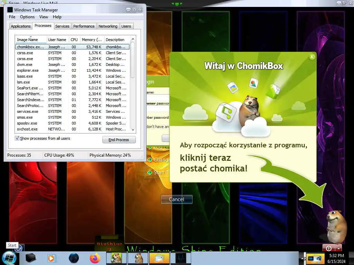Click the 53,748 K memory value
Screen dimensions: 354x265
point(94,47)
